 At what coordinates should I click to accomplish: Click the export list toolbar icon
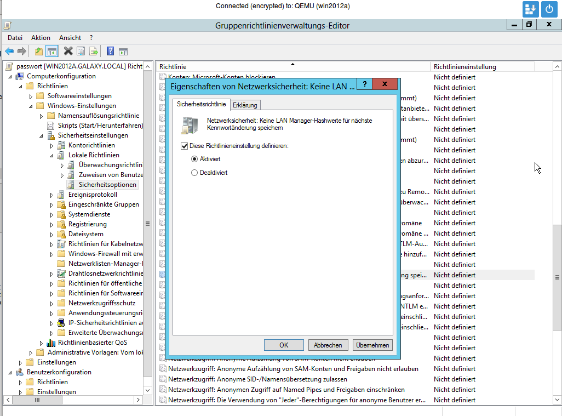[x=94, y=52]
